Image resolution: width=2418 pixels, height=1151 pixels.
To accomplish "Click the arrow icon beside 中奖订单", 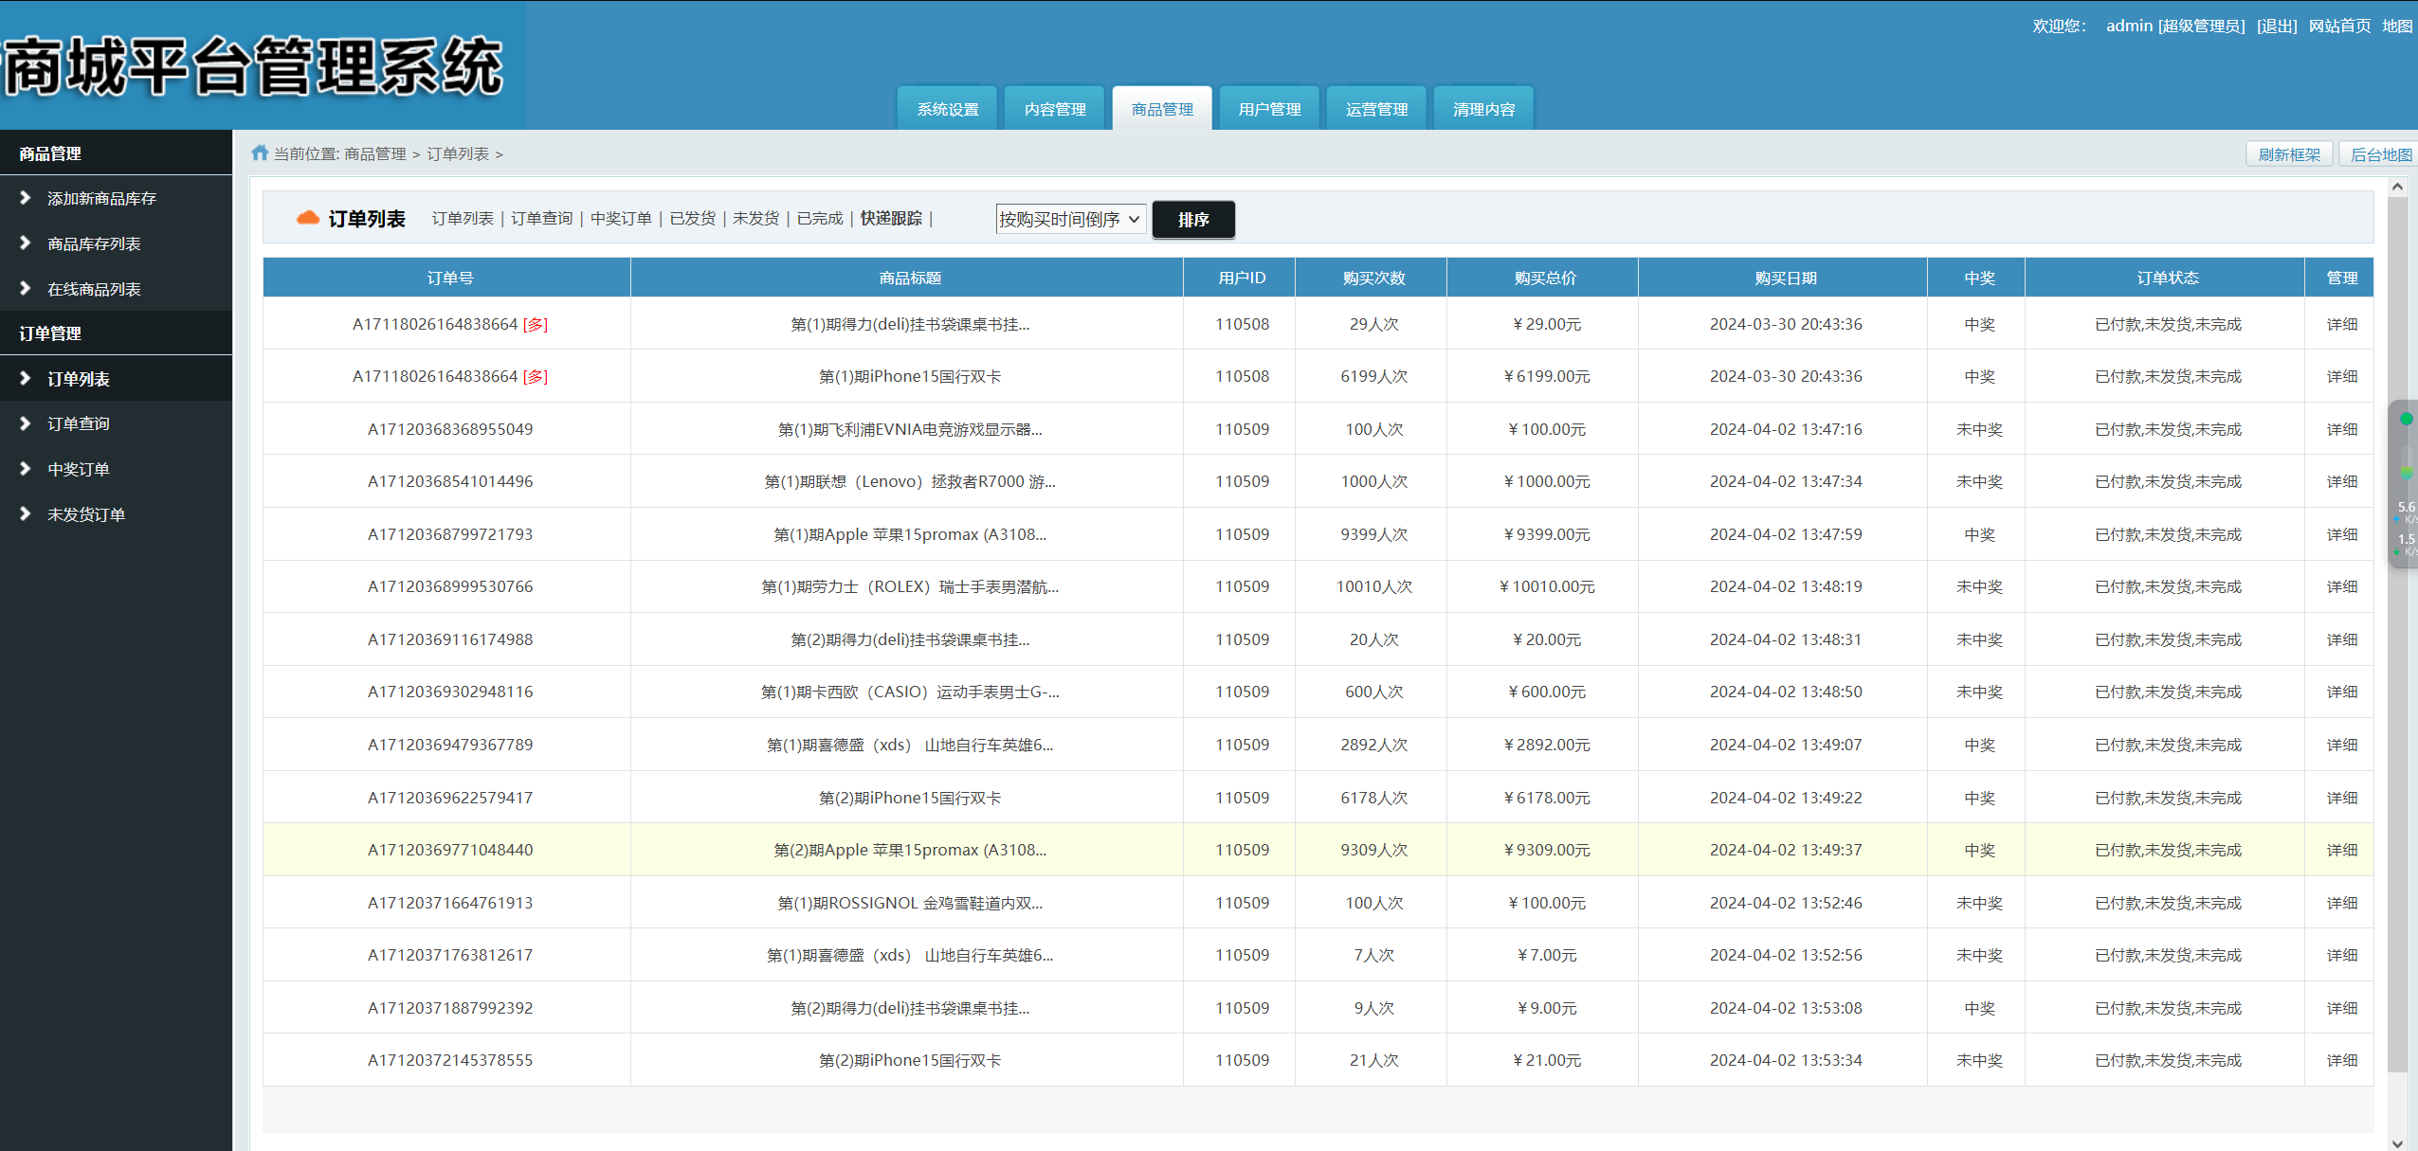I will pos(26,468).
